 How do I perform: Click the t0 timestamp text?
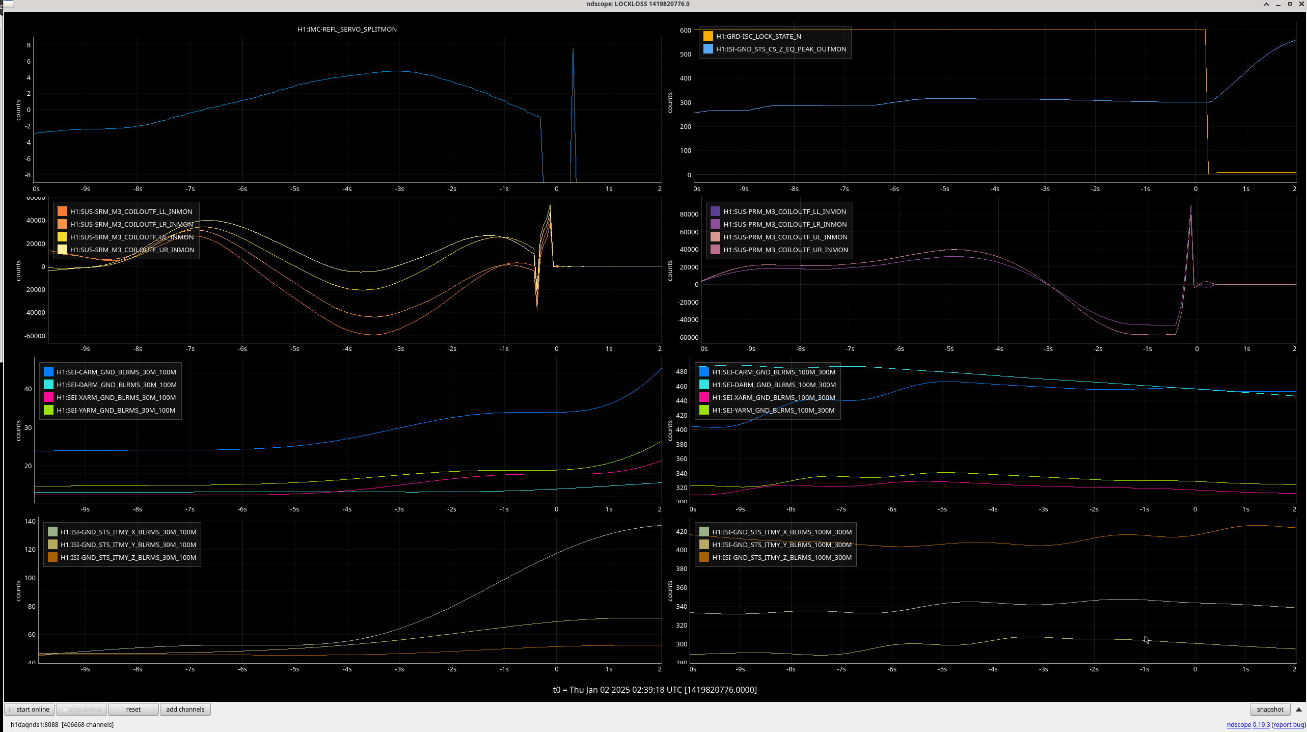(x=655, y=690)
